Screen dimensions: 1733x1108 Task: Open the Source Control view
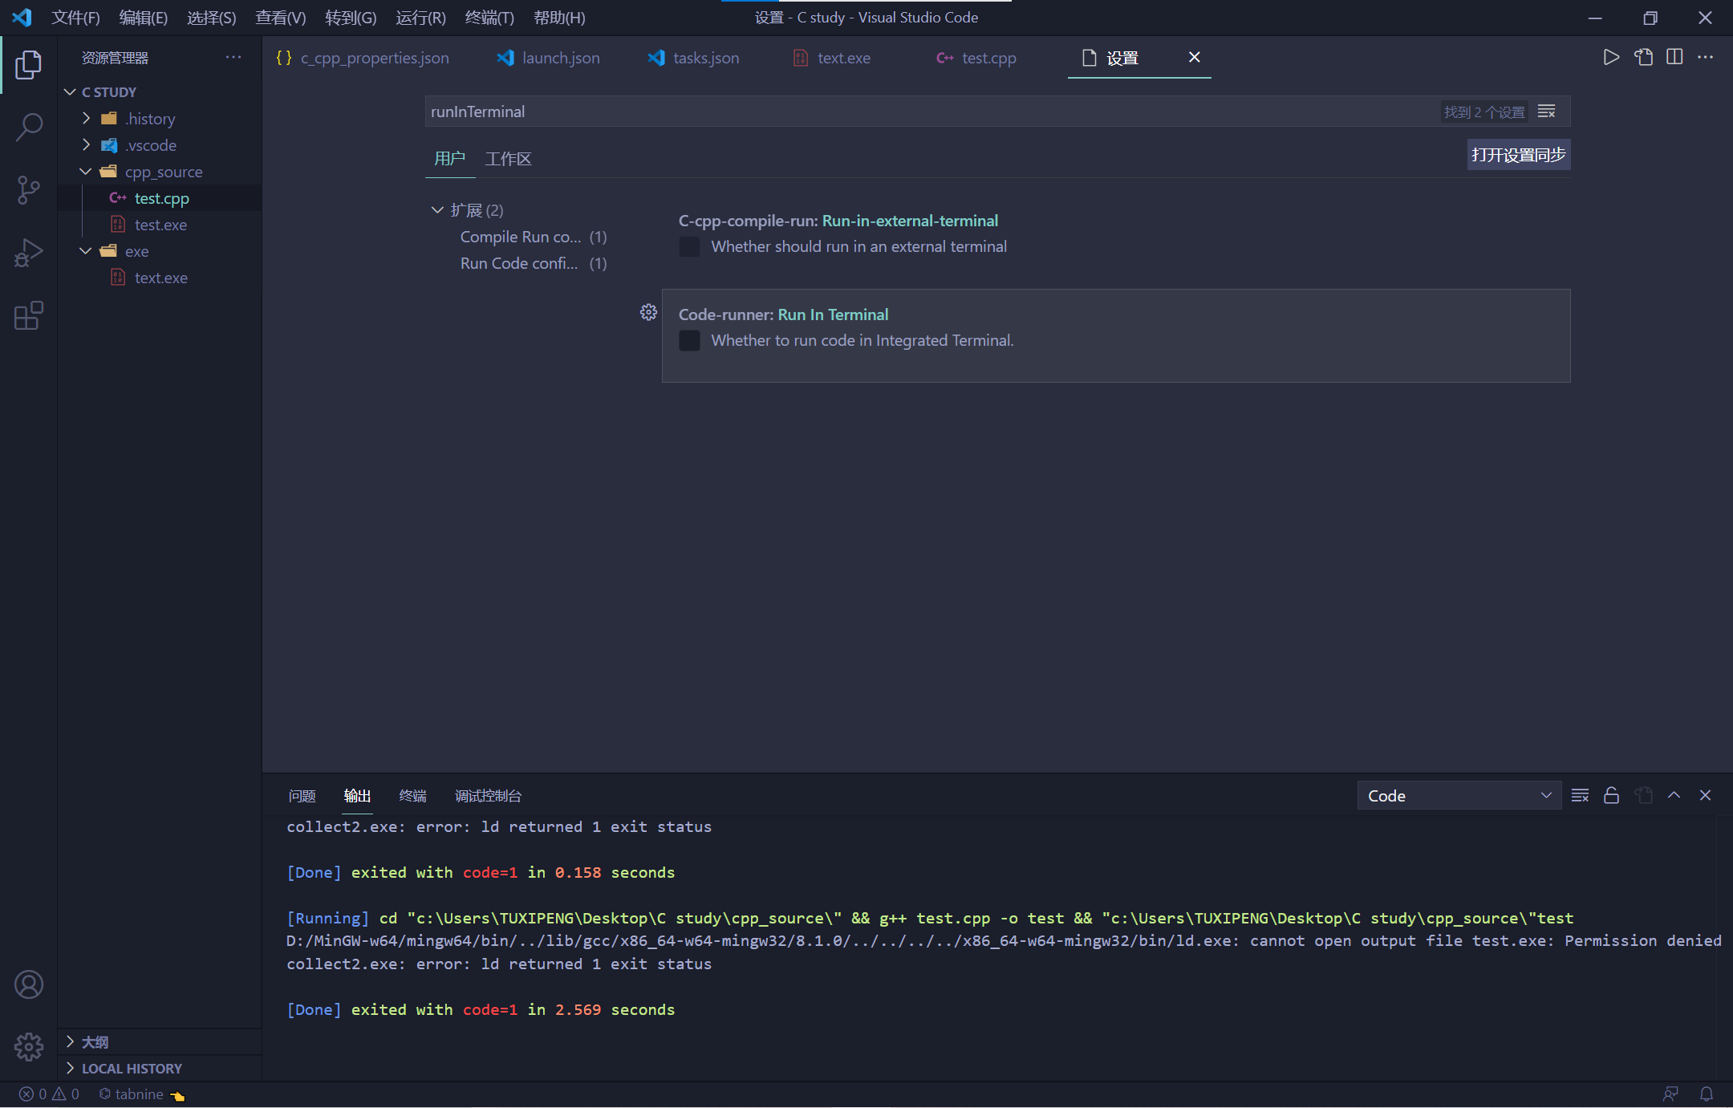[29, 190]
